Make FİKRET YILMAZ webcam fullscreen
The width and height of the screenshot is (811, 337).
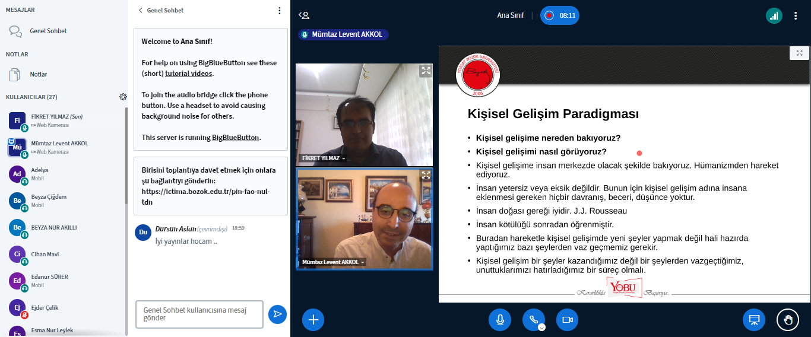tap(426, 71)
